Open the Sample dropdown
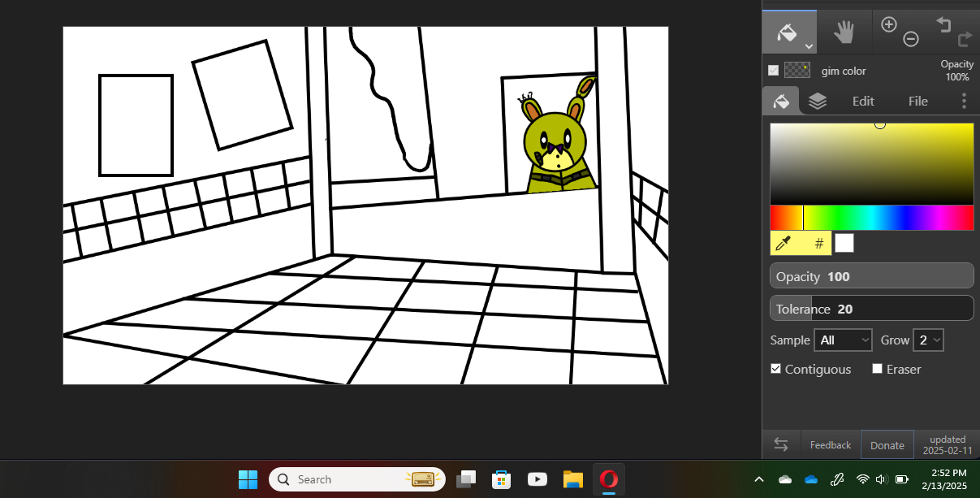980x498 pixels. click(x=843, y=340)
